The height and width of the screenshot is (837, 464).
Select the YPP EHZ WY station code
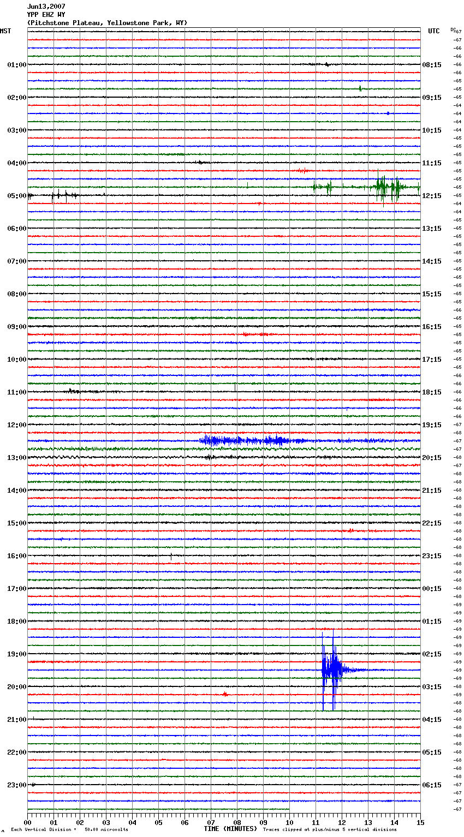(x=46, y=15)
